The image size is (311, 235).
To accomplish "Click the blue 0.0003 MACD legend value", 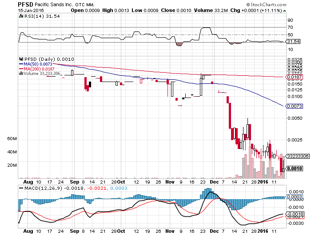I will (x=119, y=188).
